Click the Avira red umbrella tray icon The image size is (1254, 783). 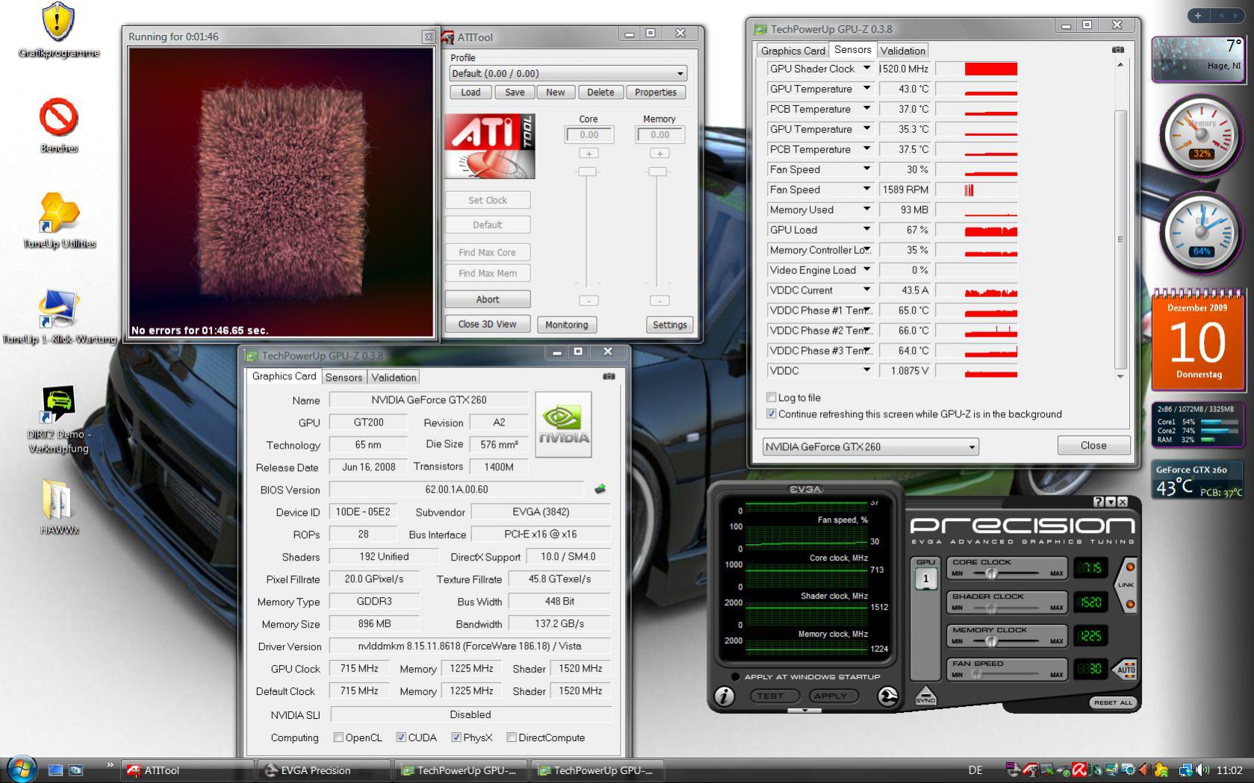click(x=1079, y=770)
